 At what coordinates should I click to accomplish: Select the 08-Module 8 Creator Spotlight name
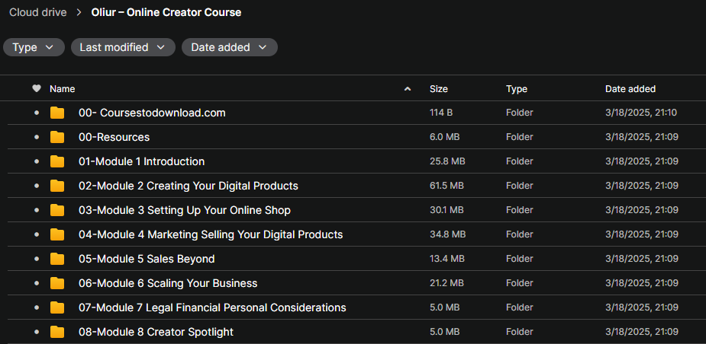156,332
